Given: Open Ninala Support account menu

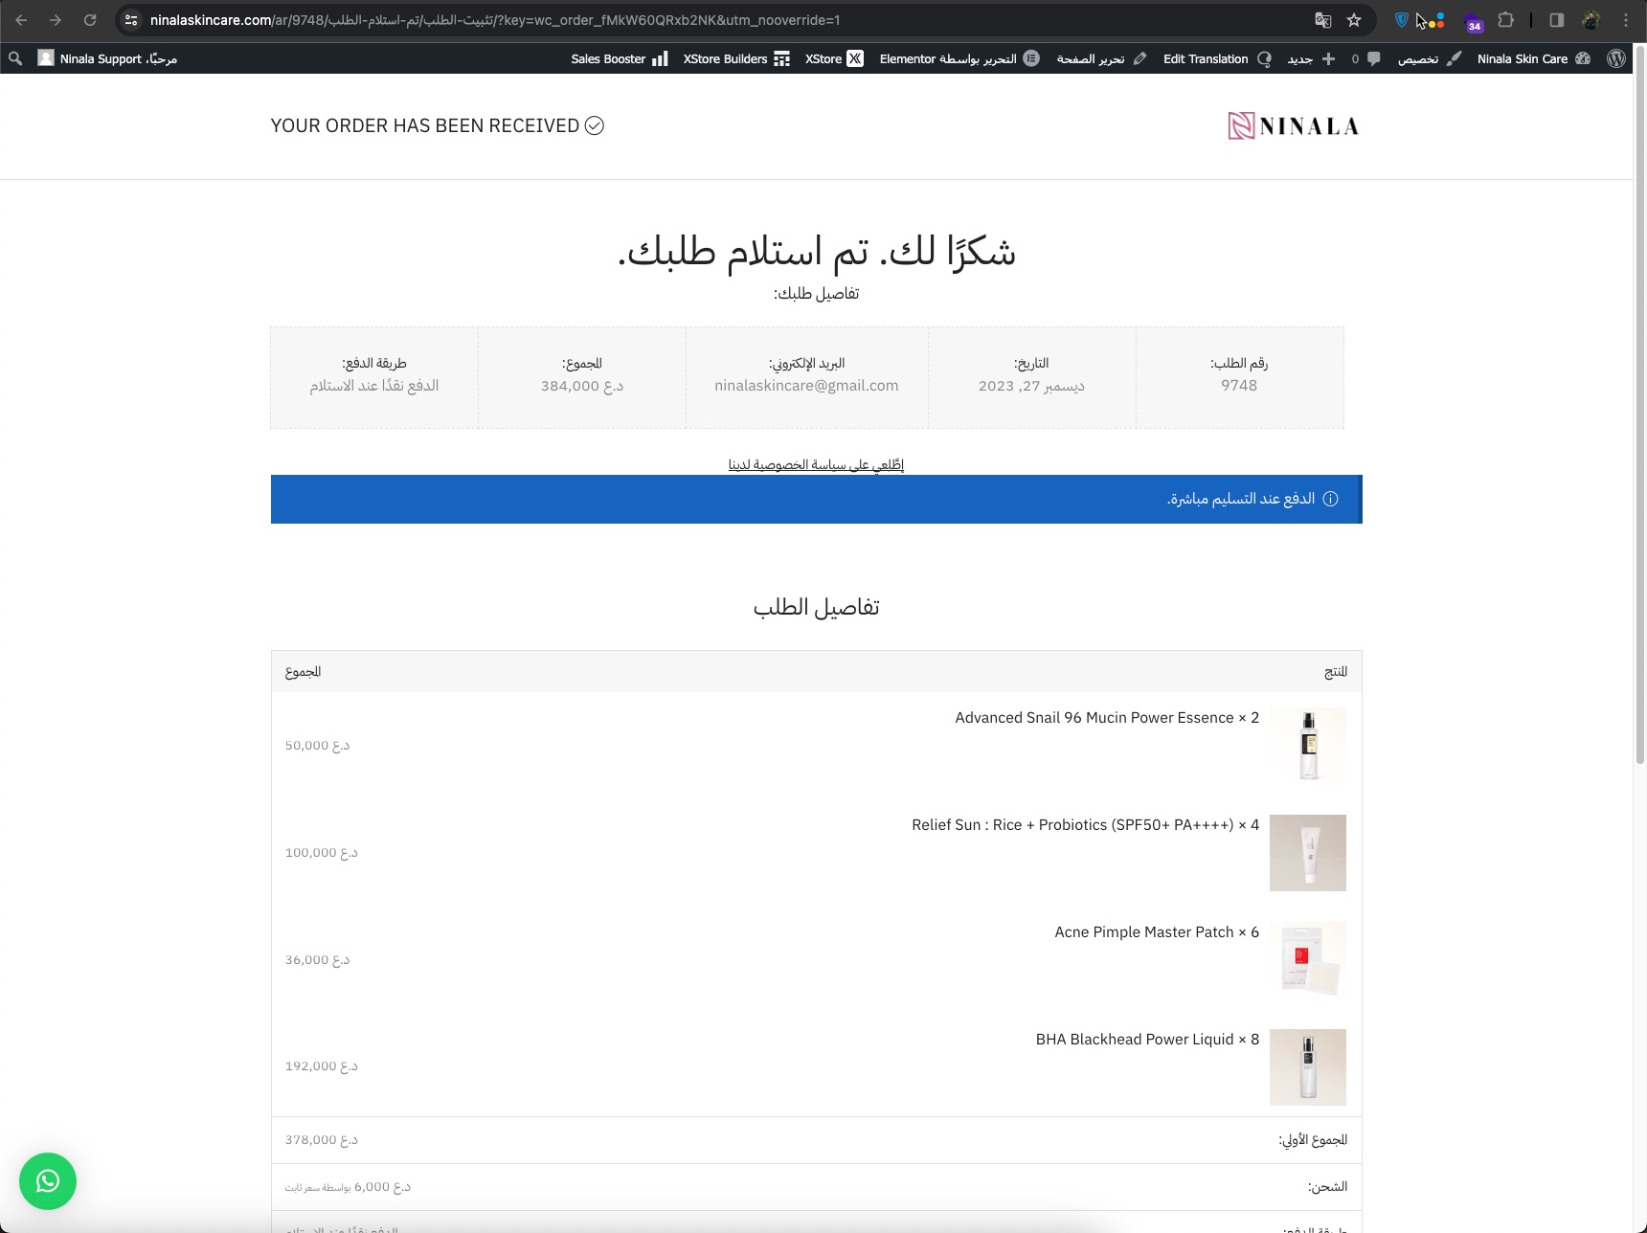Looking at the screenshot, I should pyautogui.click(x=107, y=58).
